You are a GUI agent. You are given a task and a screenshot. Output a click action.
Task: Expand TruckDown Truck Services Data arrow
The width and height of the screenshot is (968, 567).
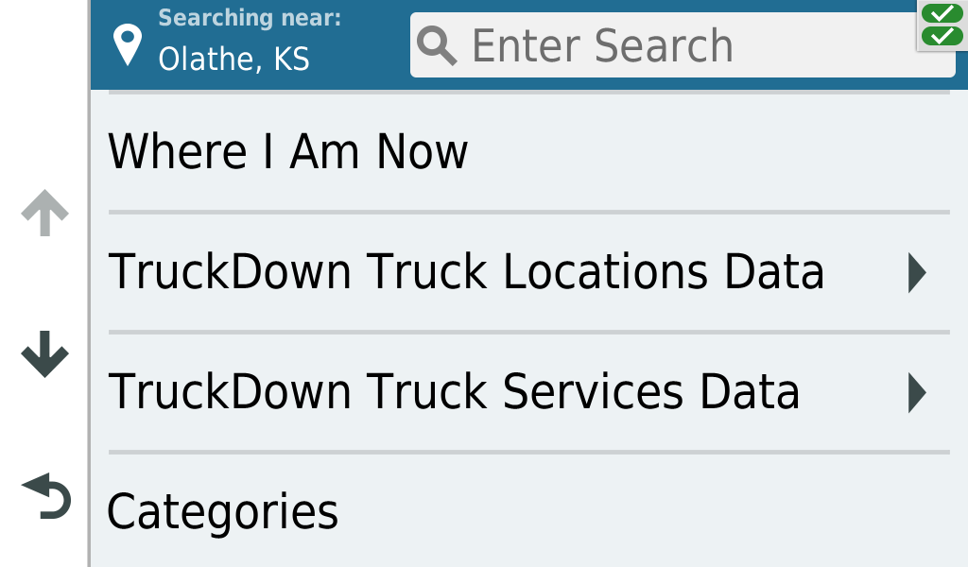[917, 392]
